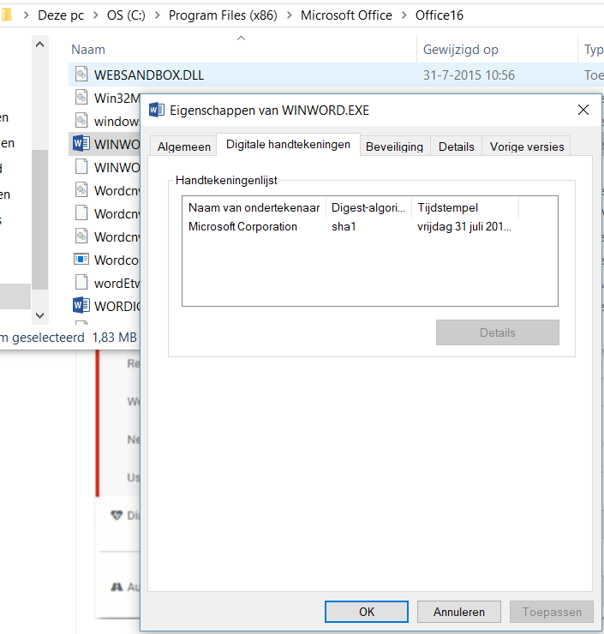Viewport: 604px width, 634px height.
Task: Sort files by the Typ column header
Action: (593, 50)
